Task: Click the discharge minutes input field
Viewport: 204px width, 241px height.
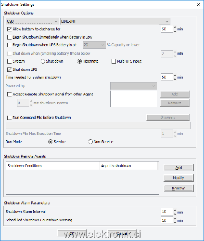Action: [167, 29]
